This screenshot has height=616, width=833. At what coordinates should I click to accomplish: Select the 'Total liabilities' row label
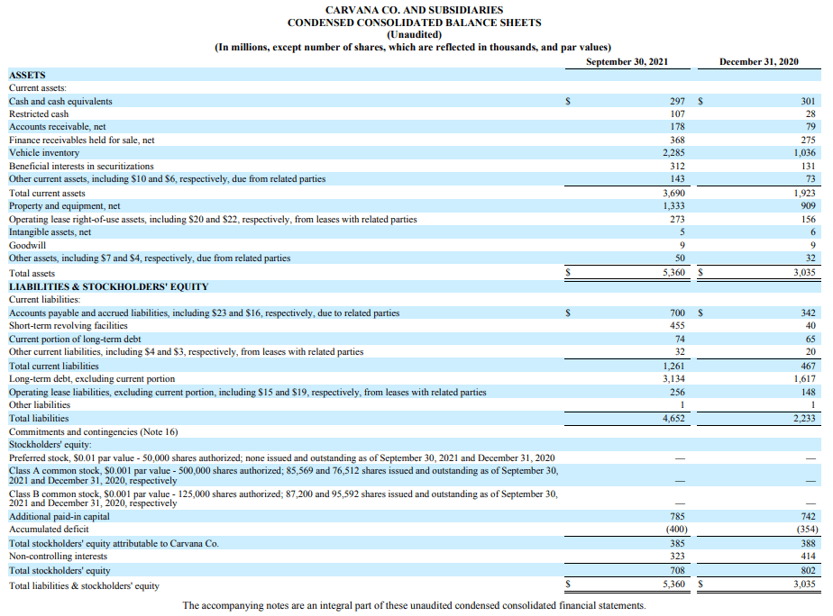(x=39, y=418)
